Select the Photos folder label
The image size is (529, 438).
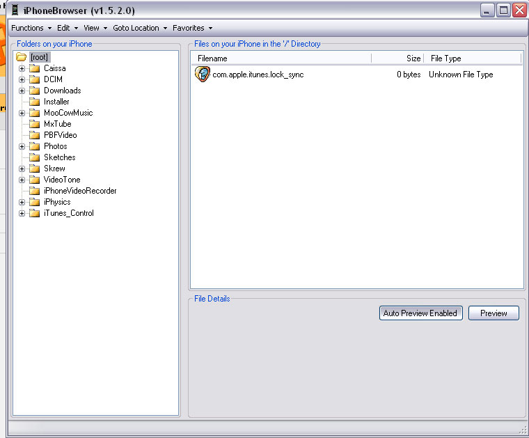(55, 146)
